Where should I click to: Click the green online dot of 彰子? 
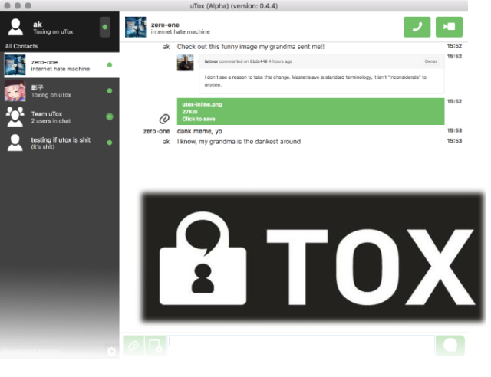109,90
